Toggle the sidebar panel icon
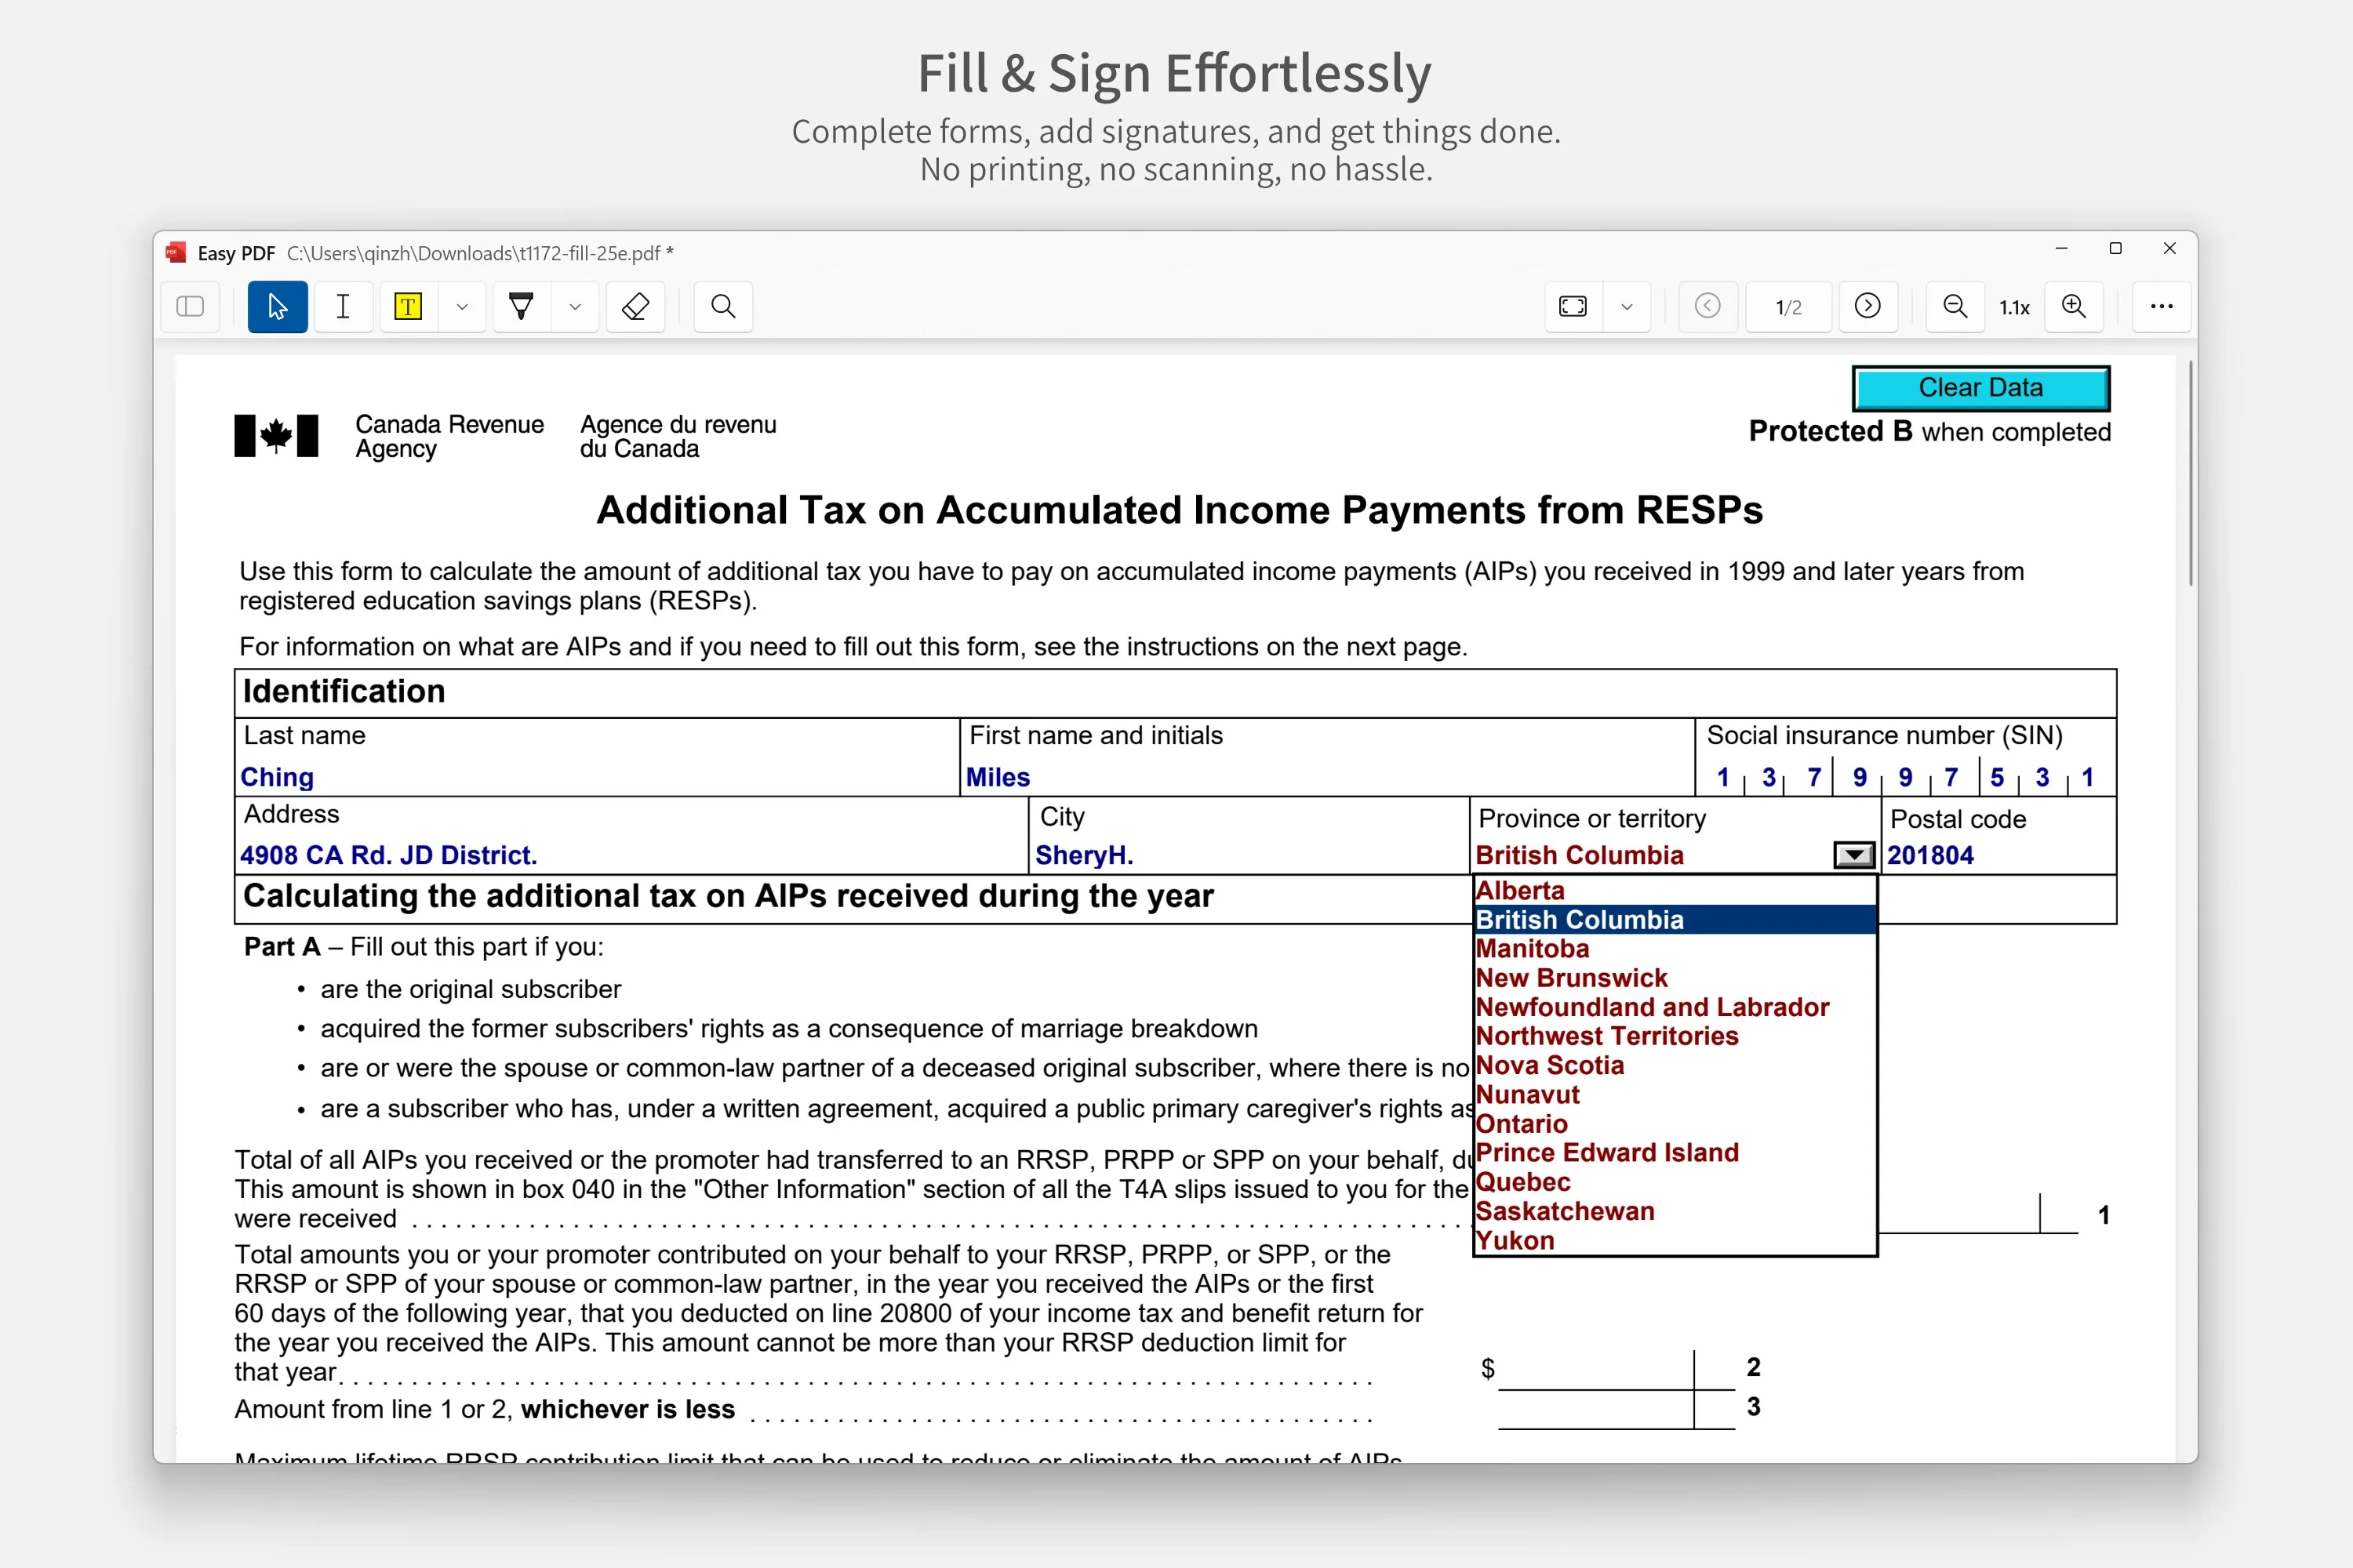 190,306
